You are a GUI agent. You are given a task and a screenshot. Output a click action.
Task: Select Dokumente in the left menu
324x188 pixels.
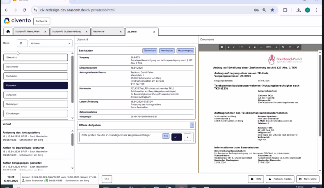coord(35,67)
